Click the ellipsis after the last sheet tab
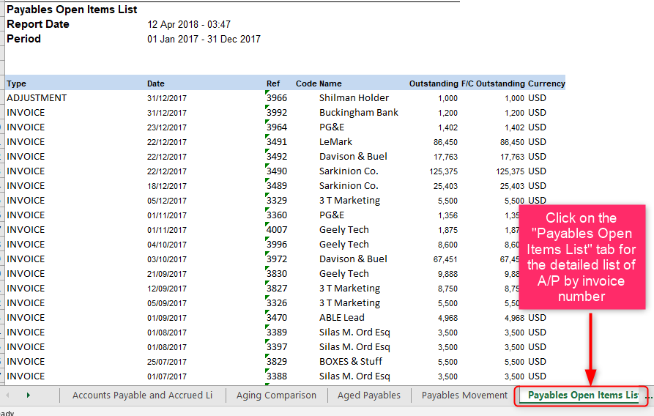The image size is (654, 416). (647, 395)
